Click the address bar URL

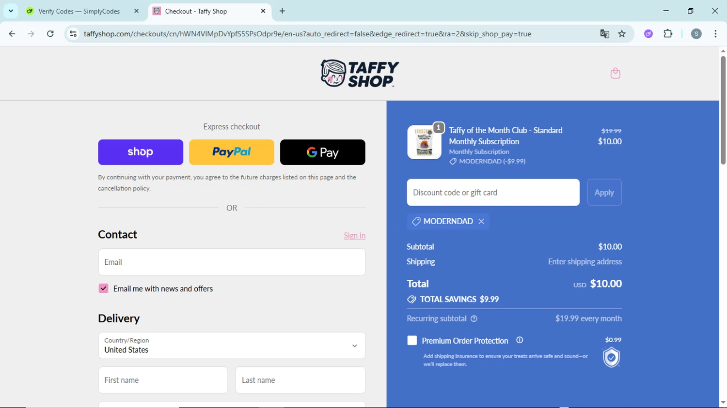(307, 34)
